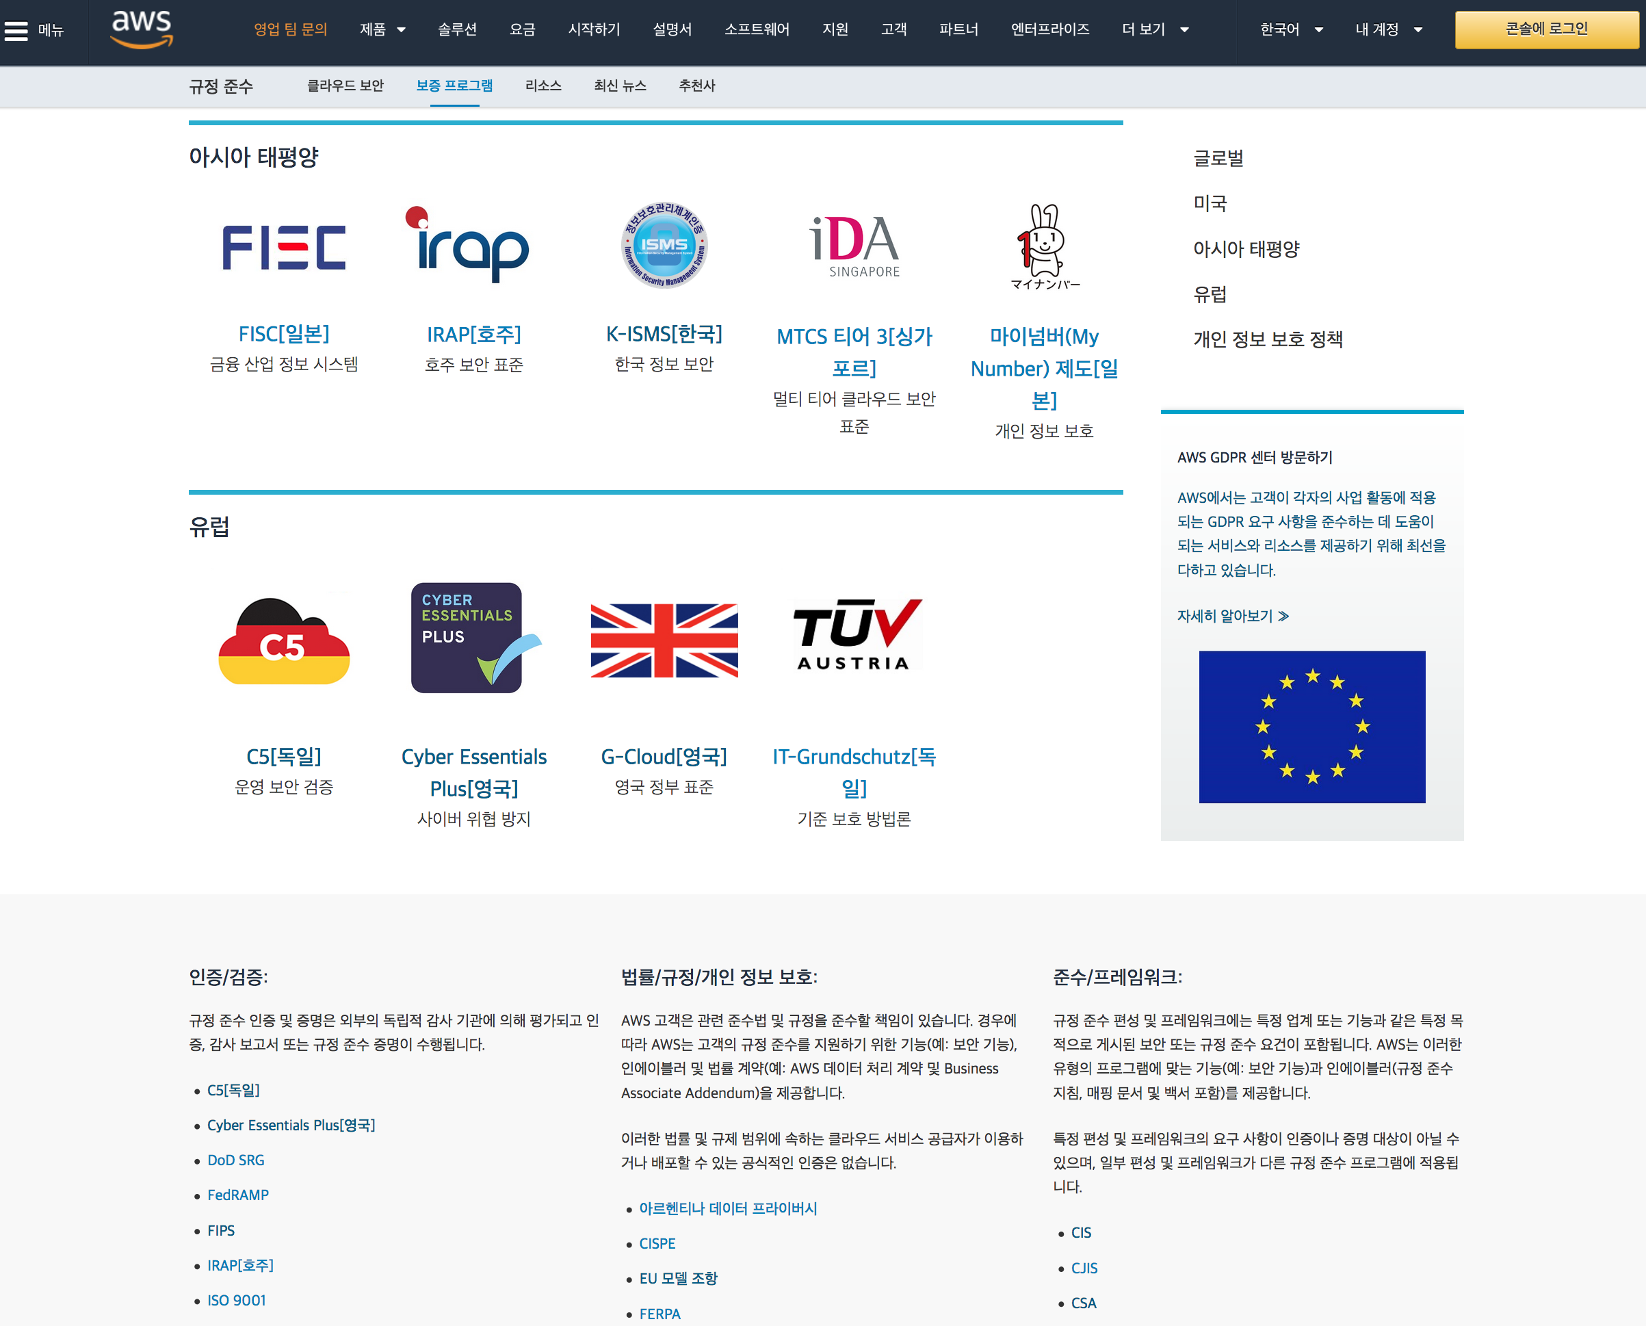Open 지원 menu item
This screenshot has width=1646, height=1326.
(835, 30)
